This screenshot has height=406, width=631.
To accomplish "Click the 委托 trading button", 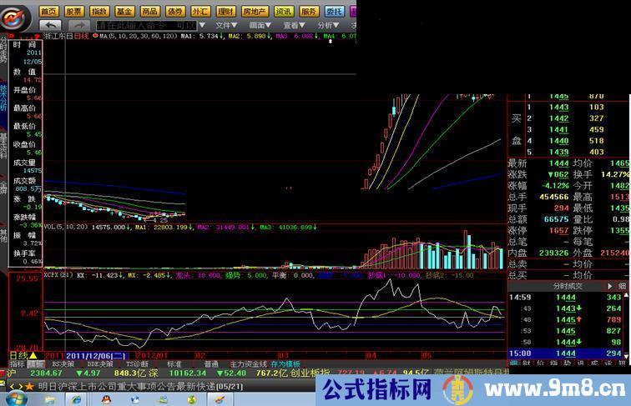I will point(334,11).
